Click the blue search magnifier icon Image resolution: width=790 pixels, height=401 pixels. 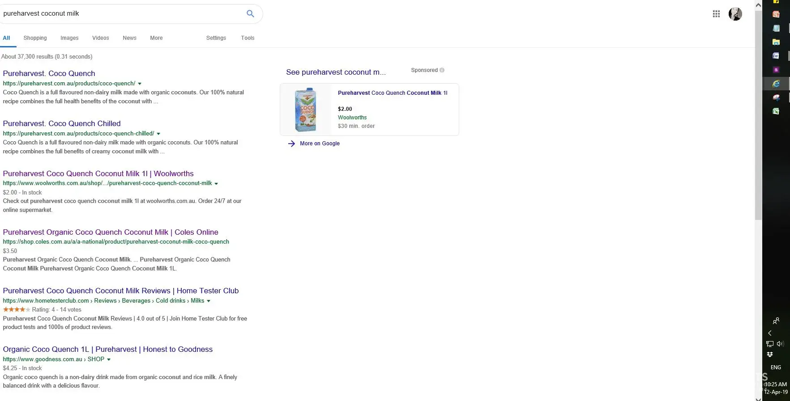250,14
